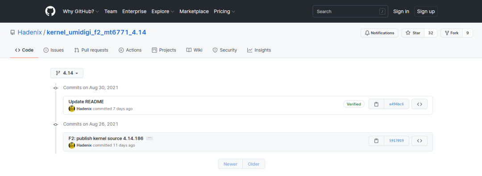Browse repository at commit e494bc6
This screenshot has width=482, height=176.
(x=419, y=105)
